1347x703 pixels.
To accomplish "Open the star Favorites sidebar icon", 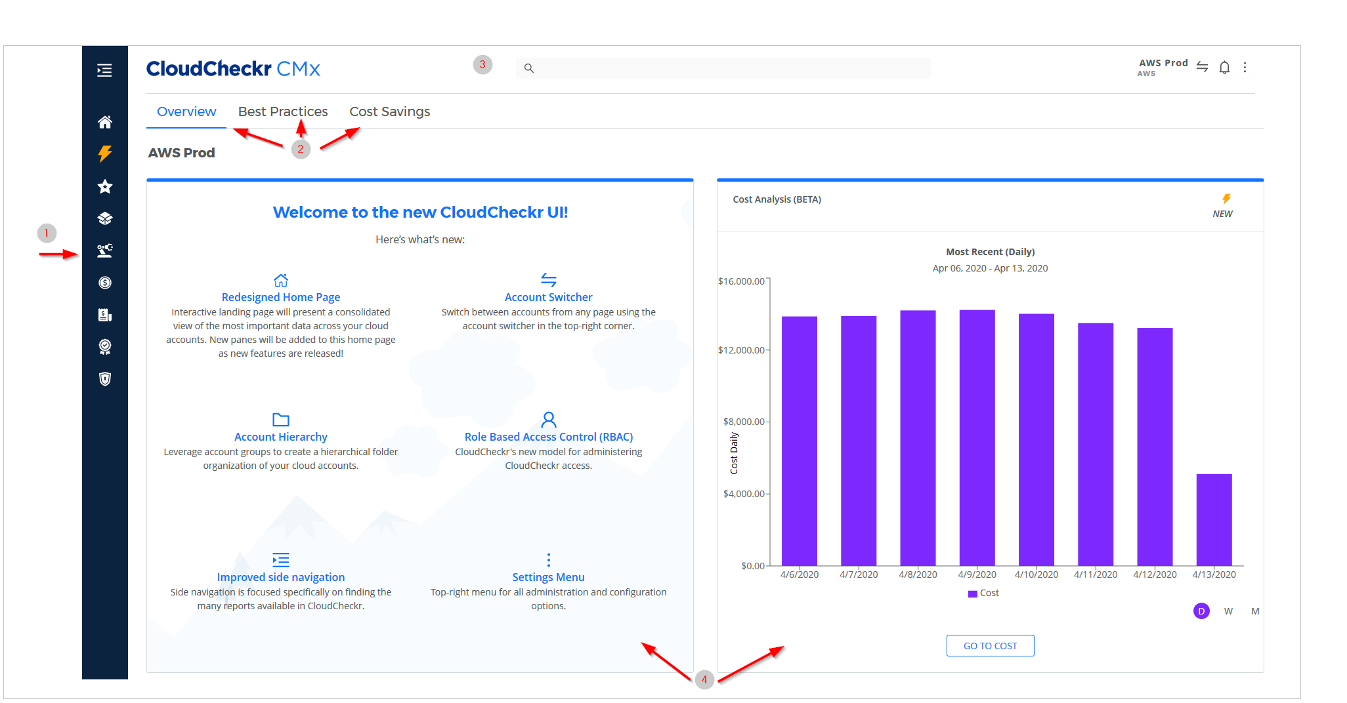I will tap(104, 186).
